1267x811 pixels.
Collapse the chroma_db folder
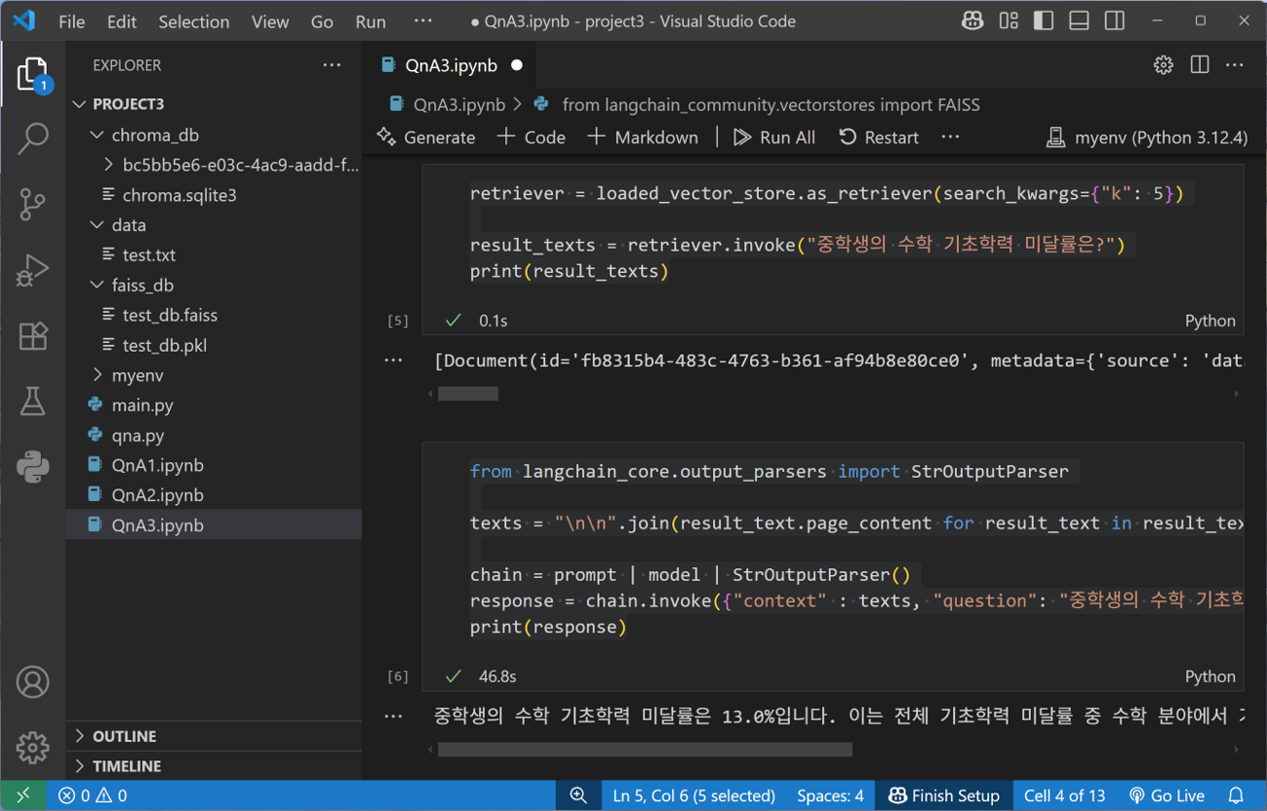[214, 135]
